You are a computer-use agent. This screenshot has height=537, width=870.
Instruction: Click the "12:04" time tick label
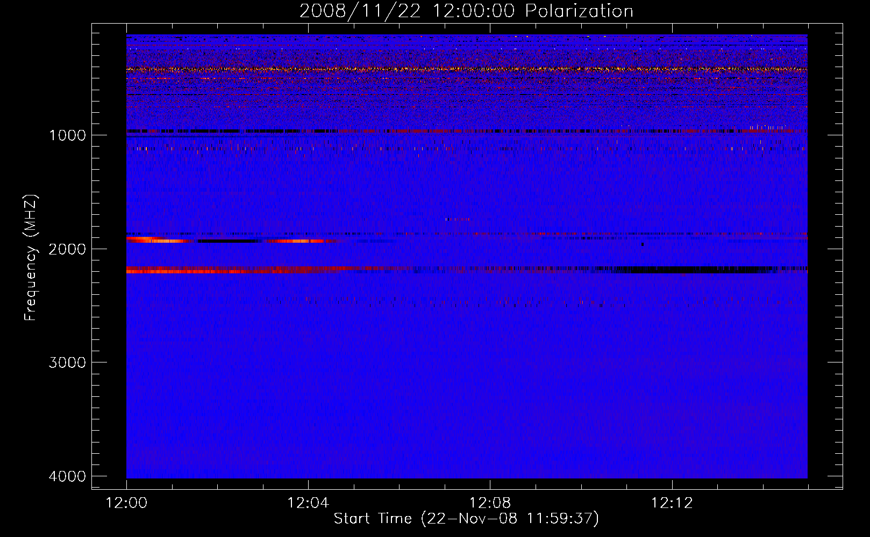[308, 503]
